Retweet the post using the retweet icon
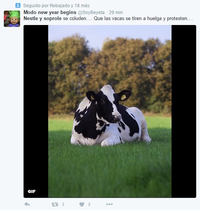The width and height of the screenshot is (200, 210). [x=55, y=204]
